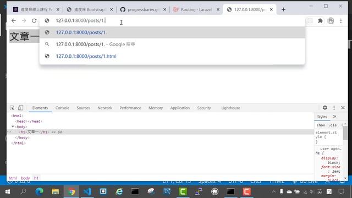
Task: Open a new browser tab with plus
Action: click(x=283, y=9)
